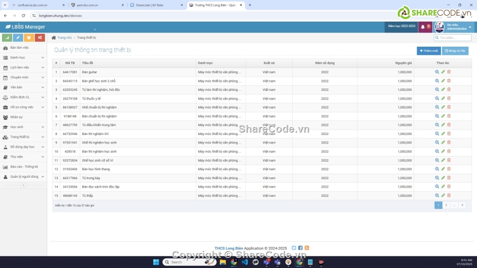Edit the Tủ thuốc y tế entry
The height and width of the screenshot is (268, 477).
pos(443,98)
